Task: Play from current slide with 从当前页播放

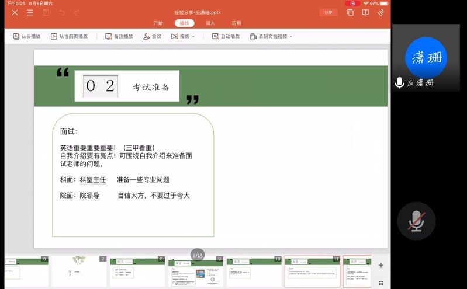Action: pyautogui.click(x=69, y=36)
